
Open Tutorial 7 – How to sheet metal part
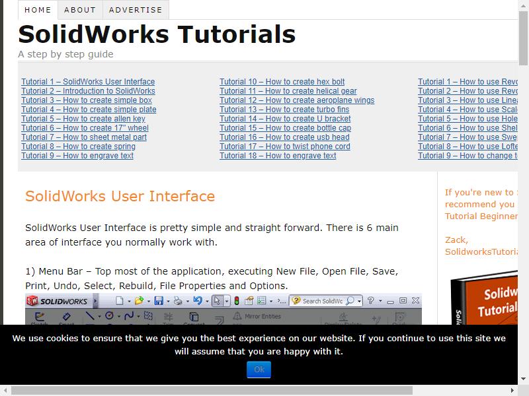[x=84, y=137]
